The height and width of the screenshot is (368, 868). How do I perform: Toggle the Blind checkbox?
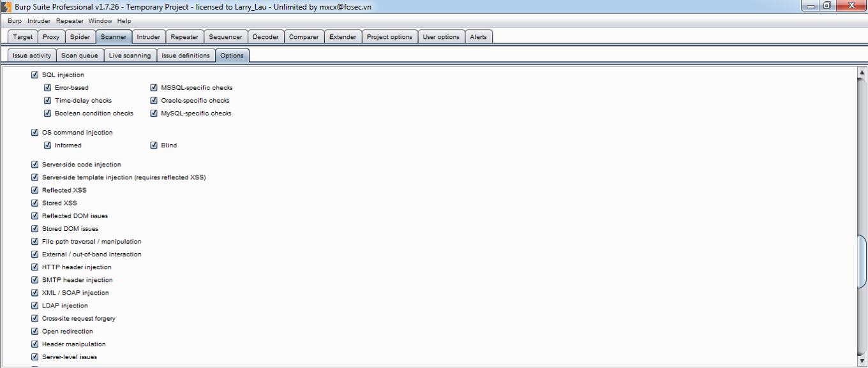coord(154,145)
